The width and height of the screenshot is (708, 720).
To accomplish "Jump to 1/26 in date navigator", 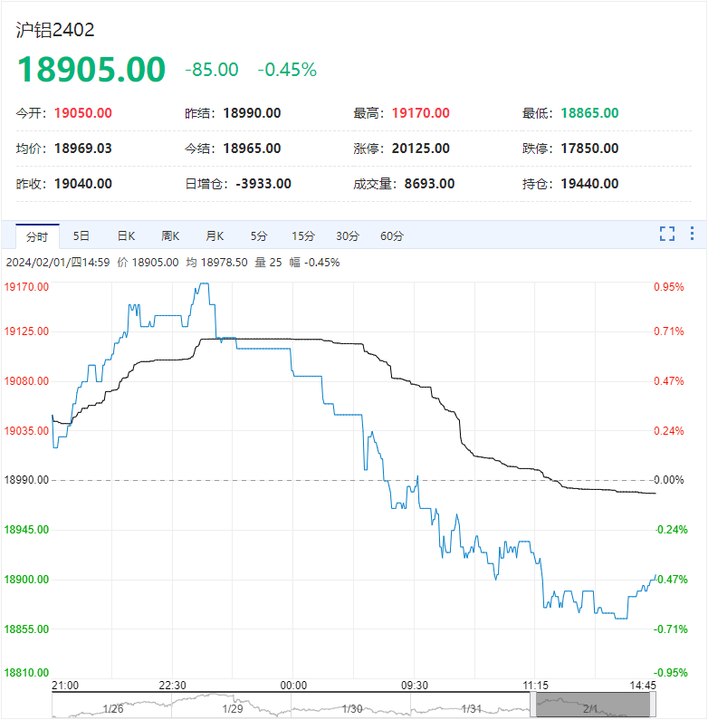I will coord(112,707).
